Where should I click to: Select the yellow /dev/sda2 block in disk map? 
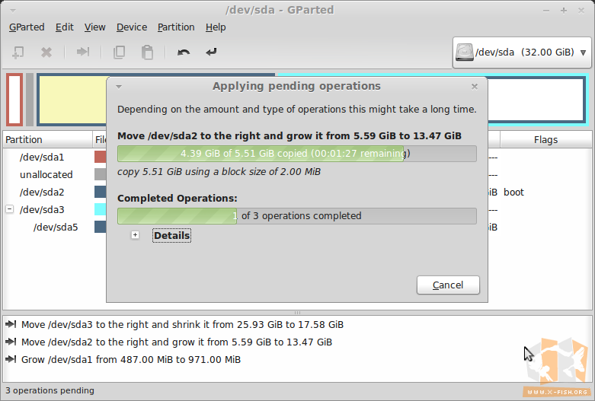[x=72, y=100]
